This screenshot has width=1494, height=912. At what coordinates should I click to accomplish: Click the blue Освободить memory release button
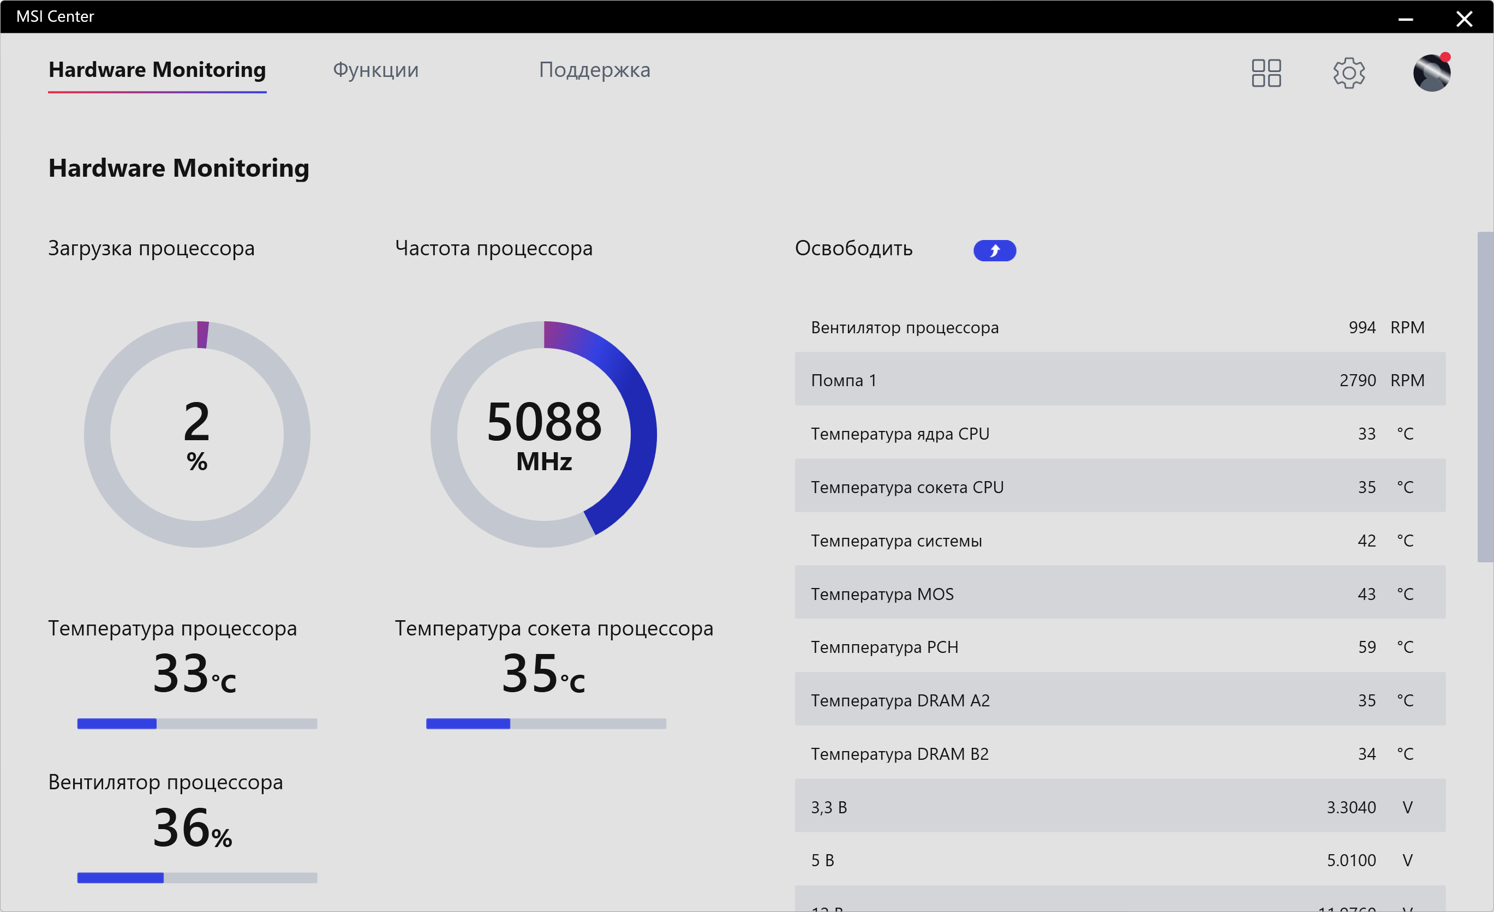(x=994, y=250)
